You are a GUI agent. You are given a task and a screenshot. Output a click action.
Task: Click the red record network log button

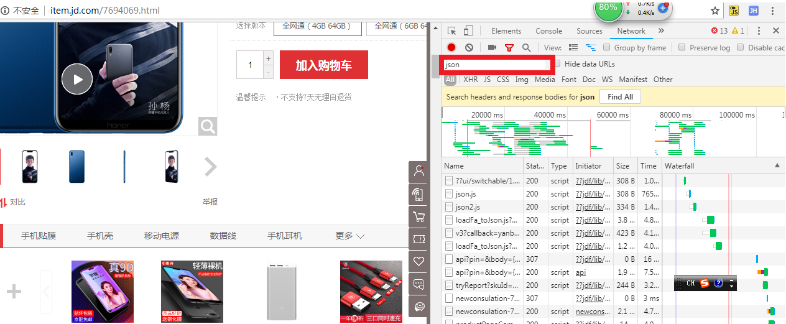(x=451, y=47)
